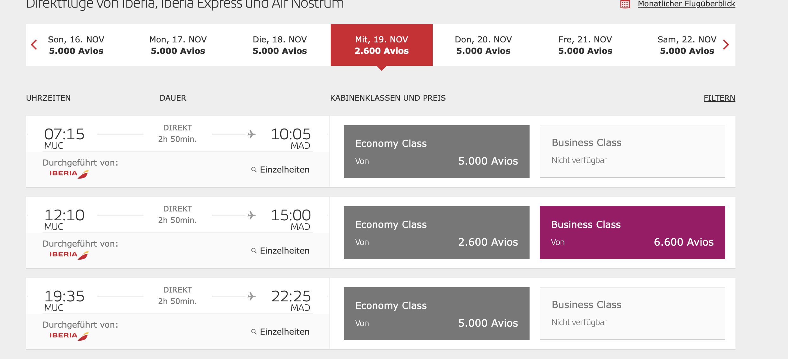The image size is (788, 359).
Task: Open the Monatlicher Flugüberblick link
Action: [x=686, y=4]
